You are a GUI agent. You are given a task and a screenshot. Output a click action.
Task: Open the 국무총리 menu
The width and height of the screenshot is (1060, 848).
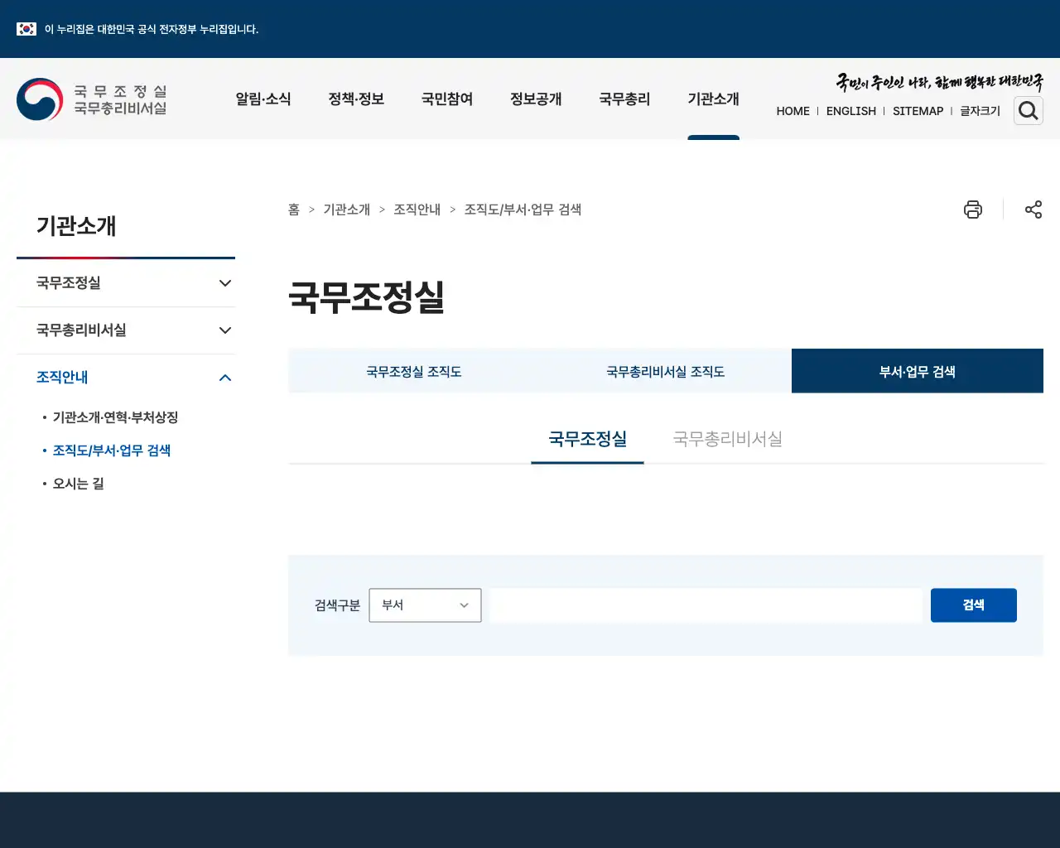[624, 99]
